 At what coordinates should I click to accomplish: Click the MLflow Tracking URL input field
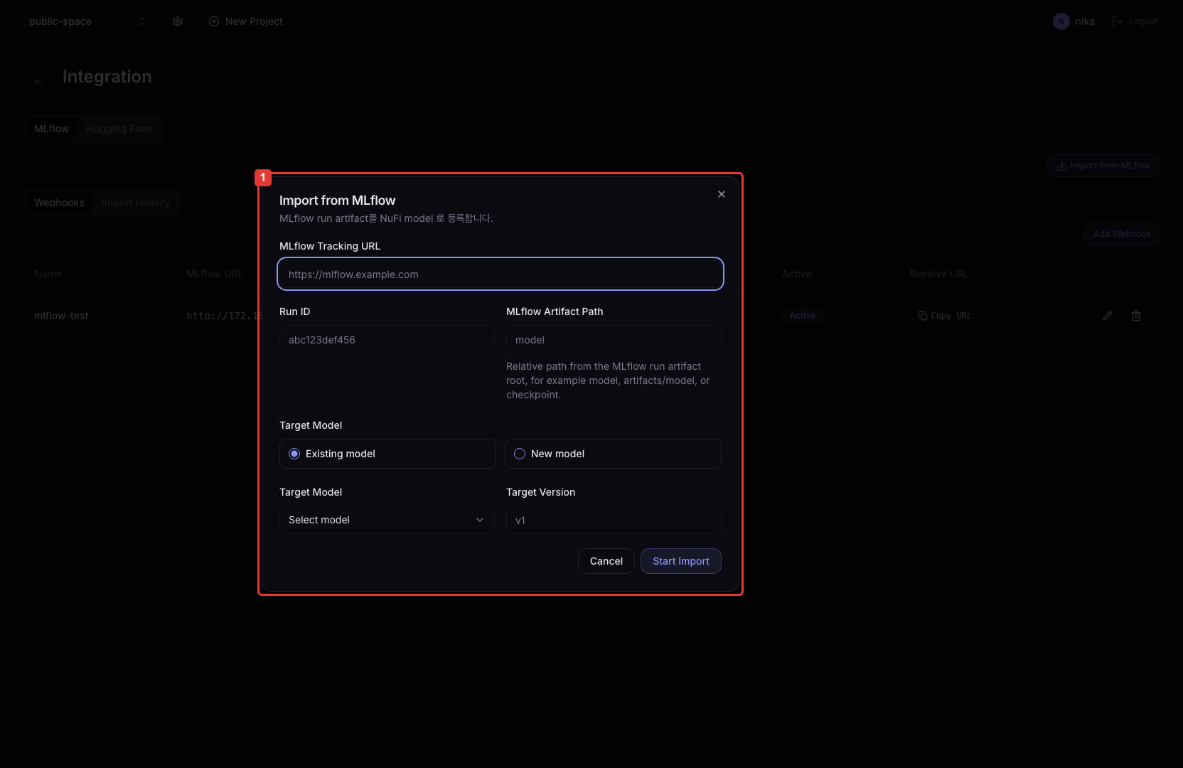[x=500, y=274]
